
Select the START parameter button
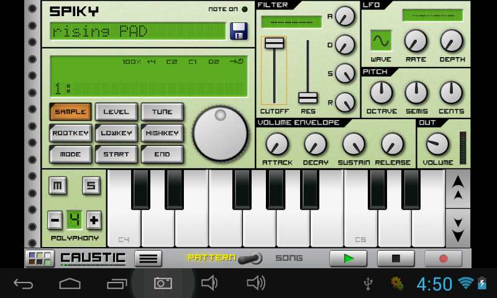(x=116, y=154)
